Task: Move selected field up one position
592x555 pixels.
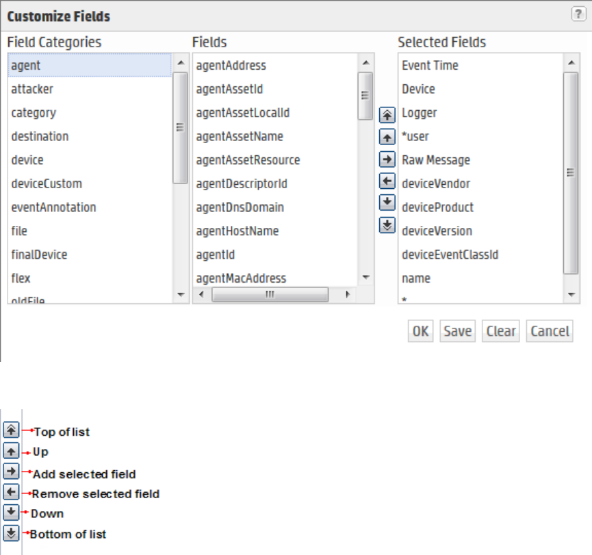Action: click(387, 137)
